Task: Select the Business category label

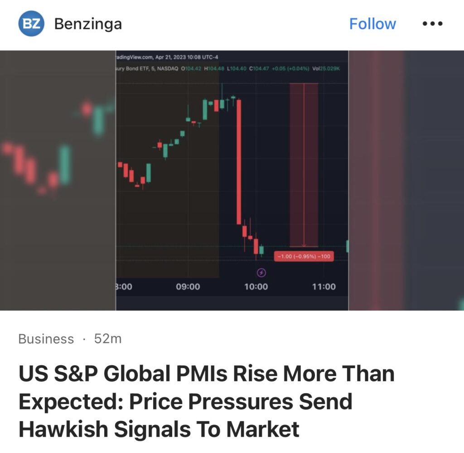Action: click(x=46, y=339)
